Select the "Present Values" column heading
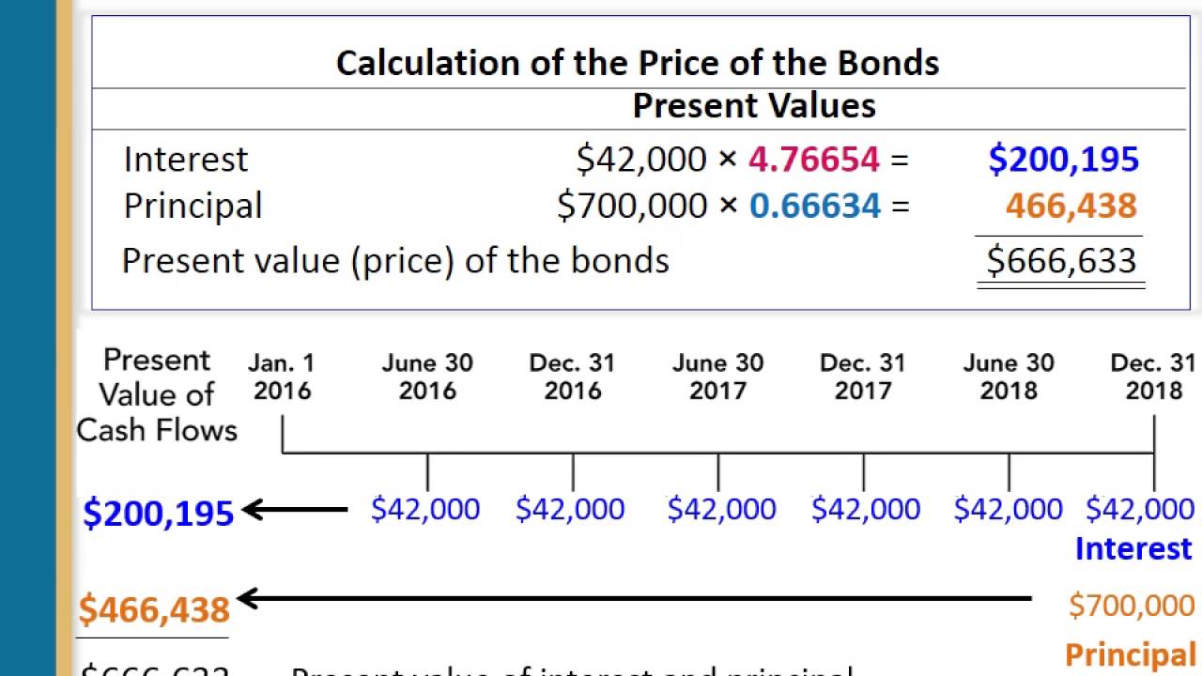The width and height of the screenshot is (1202, 676). pyautogui.click(x=754, y=105)
